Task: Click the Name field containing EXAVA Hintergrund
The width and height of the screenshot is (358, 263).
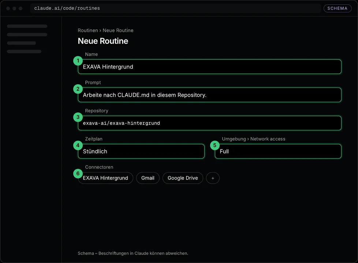Action: pyautogui.click(x=210, y=67)
